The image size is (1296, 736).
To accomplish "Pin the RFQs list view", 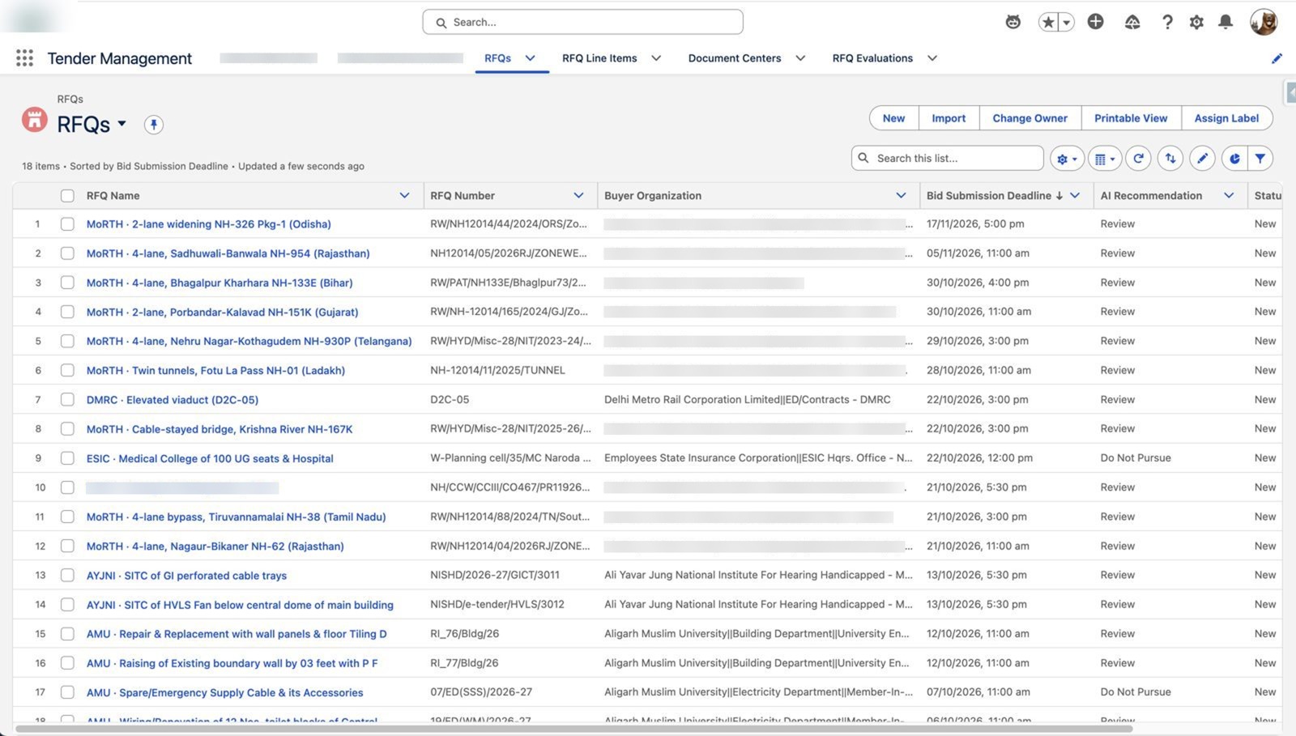I will (x=154, y=125).
